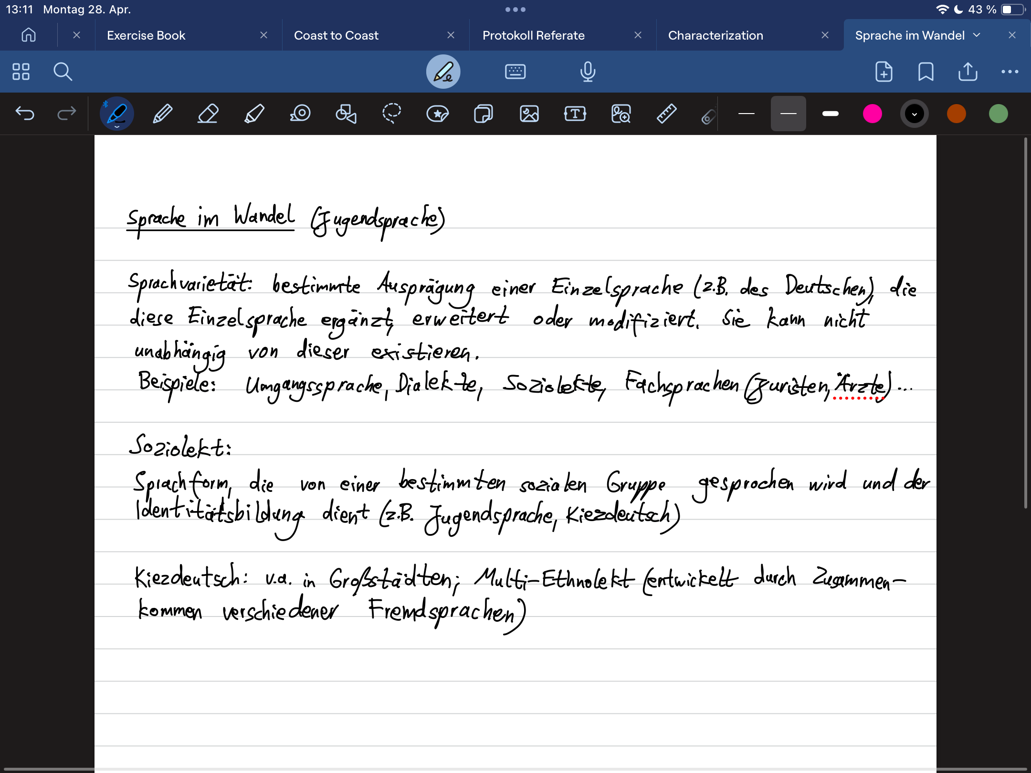The height and width of the screenshot is (773, 1031).
Task: Choose the thick stroke width
Action: tap(831, 114)
